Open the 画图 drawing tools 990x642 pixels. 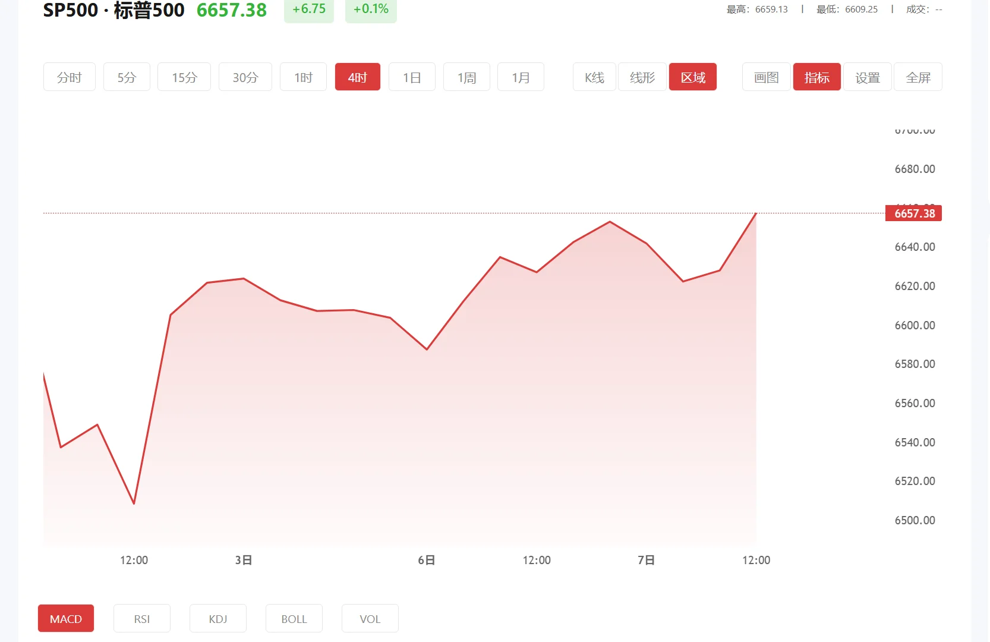765,77
